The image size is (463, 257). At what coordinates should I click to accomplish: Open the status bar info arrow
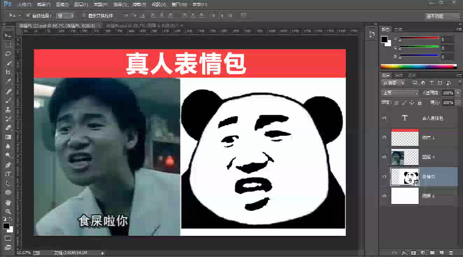[103, 253]
